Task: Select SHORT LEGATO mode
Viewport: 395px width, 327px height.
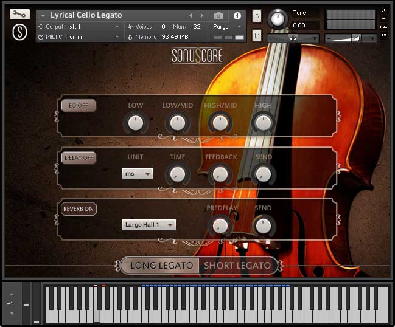Action: (237, 266)
